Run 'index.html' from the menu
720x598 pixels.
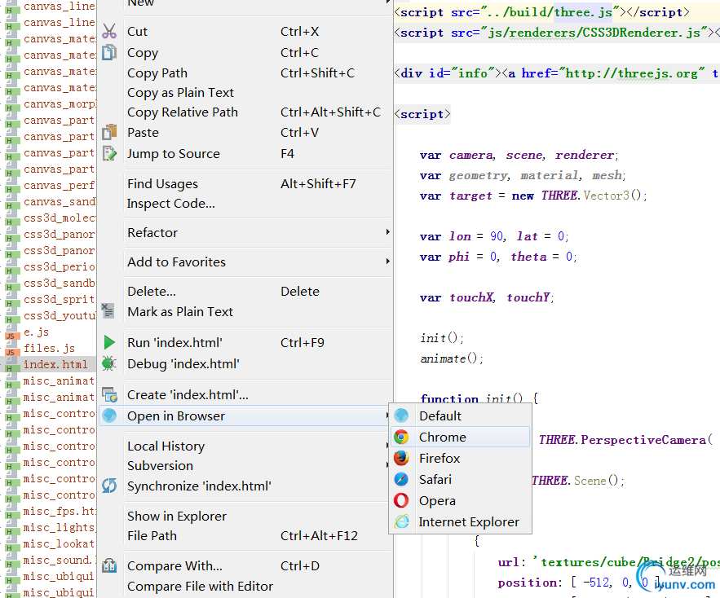pyautogui.click(x=245, y=342)
